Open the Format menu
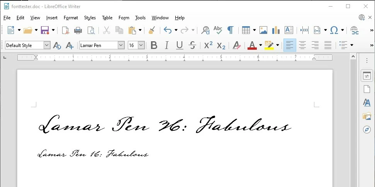375x187 pixels. [x=71, y=18]
